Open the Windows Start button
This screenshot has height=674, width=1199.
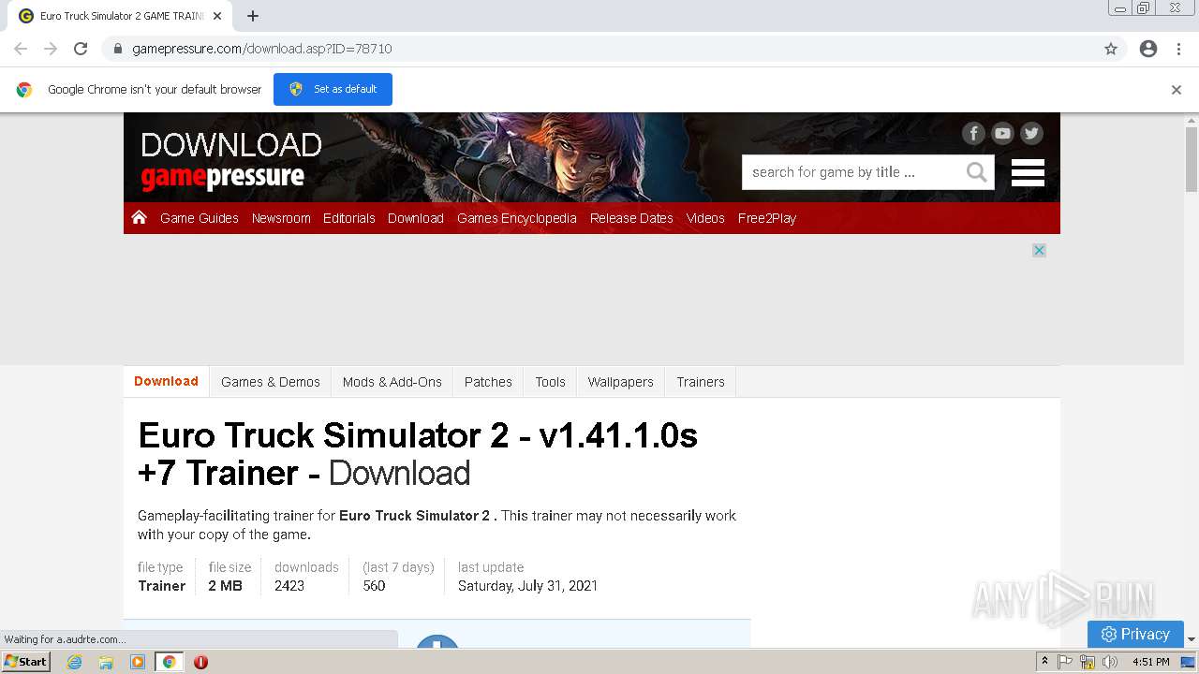pyautogui.click(x=26, y=661)
